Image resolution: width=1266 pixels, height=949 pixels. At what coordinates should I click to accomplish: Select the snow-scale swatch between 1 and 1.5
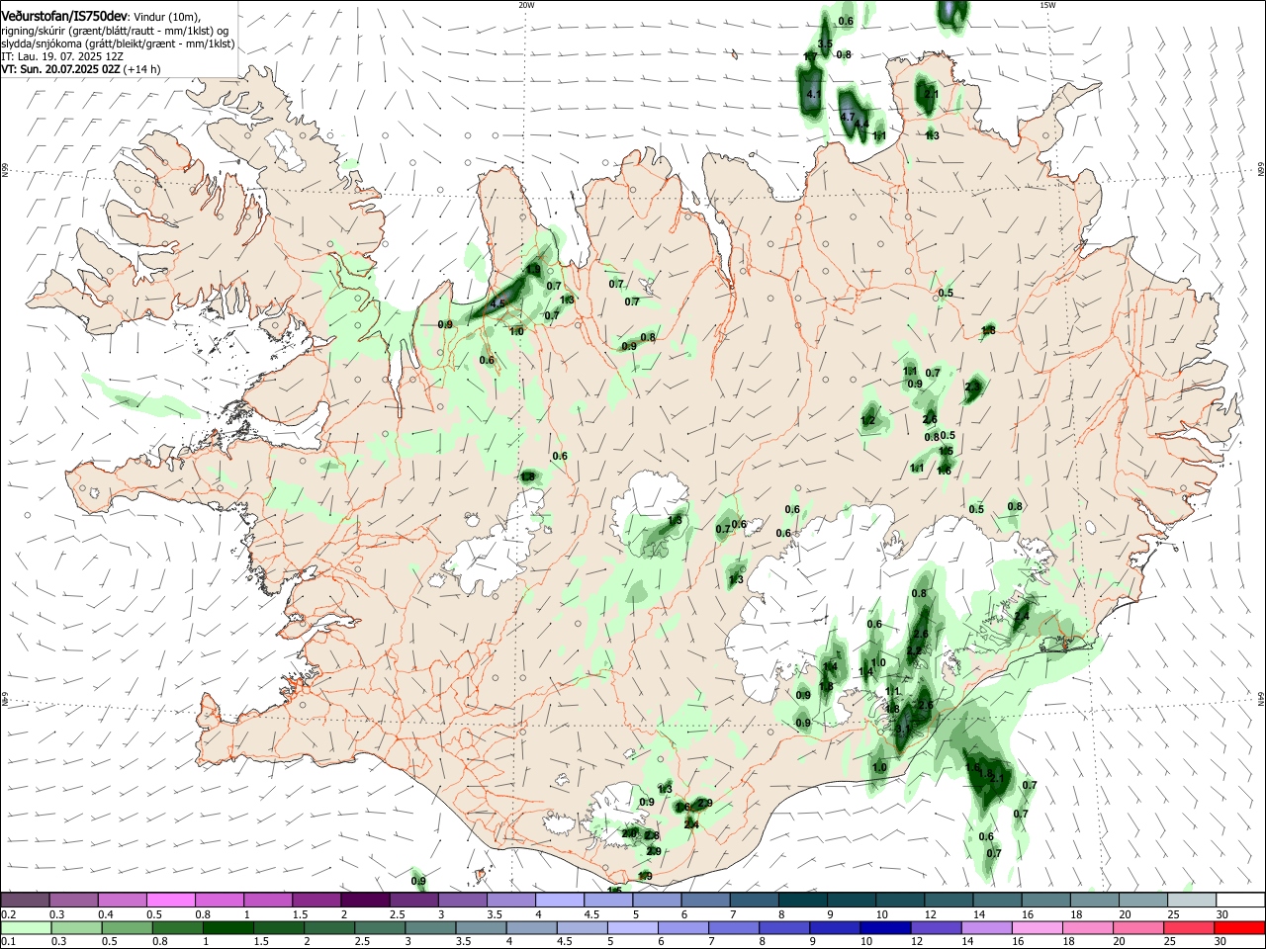269,900
